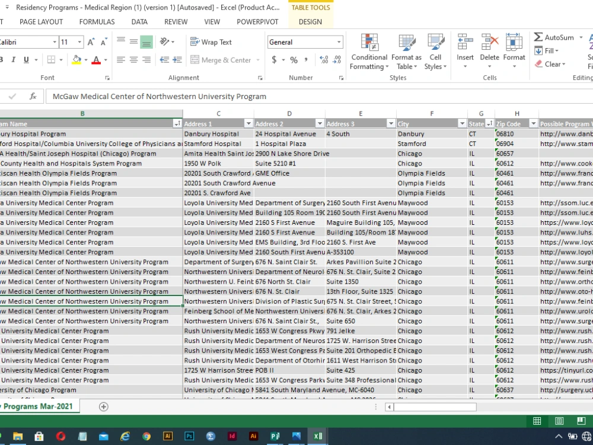
Task: Apply the red font color
Action: [96, 60]
